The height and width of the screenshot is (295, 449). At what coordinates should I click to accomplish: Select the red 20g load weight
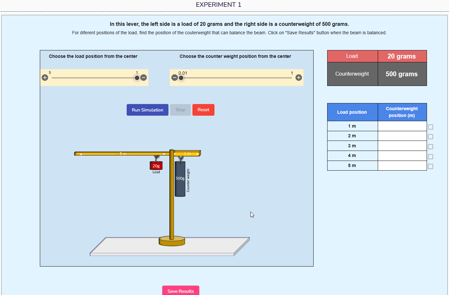[156, 165]
